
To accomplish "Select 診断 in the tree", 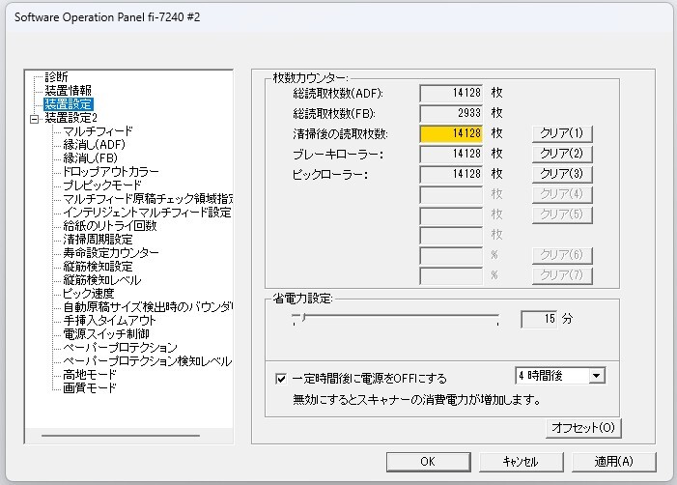I will tap(56, 76).
